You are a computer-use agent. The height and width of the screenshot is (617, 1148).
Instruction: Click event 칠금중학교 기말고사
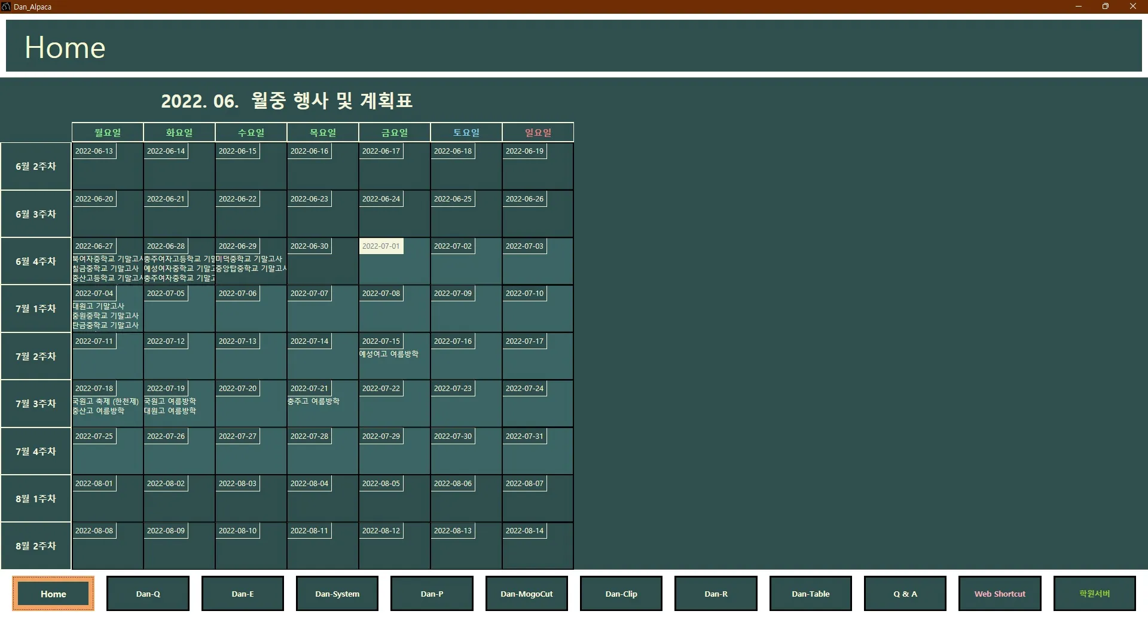106,268
